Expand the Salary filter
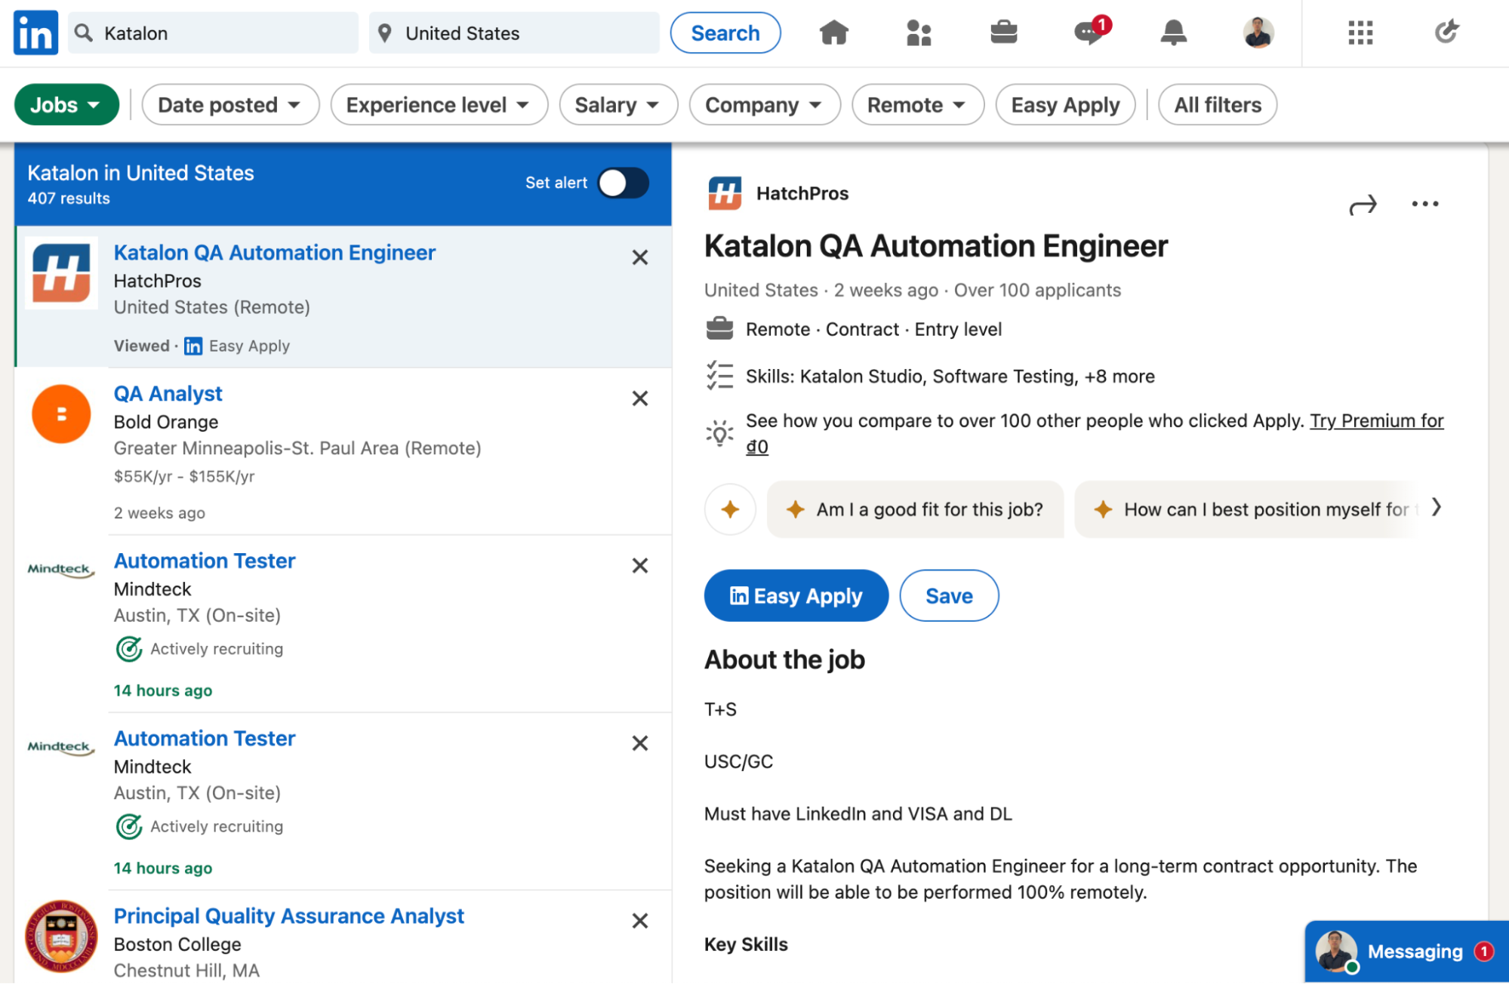The width and height of the screenshot is (1509, 984). (x=618, y=104)
